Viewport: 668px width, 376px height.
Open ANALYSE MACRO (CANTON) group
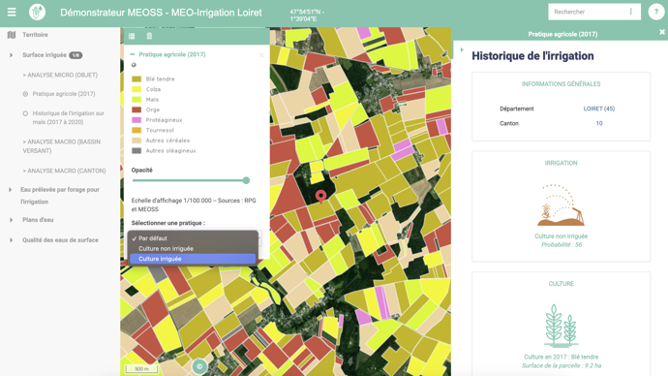pyautogui.click(x=64, y=171)
